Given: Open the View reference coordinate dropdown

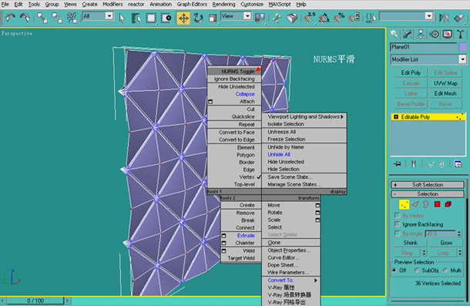Looking at the screenshot, I should pyautogui.click(x=247, y=15).
